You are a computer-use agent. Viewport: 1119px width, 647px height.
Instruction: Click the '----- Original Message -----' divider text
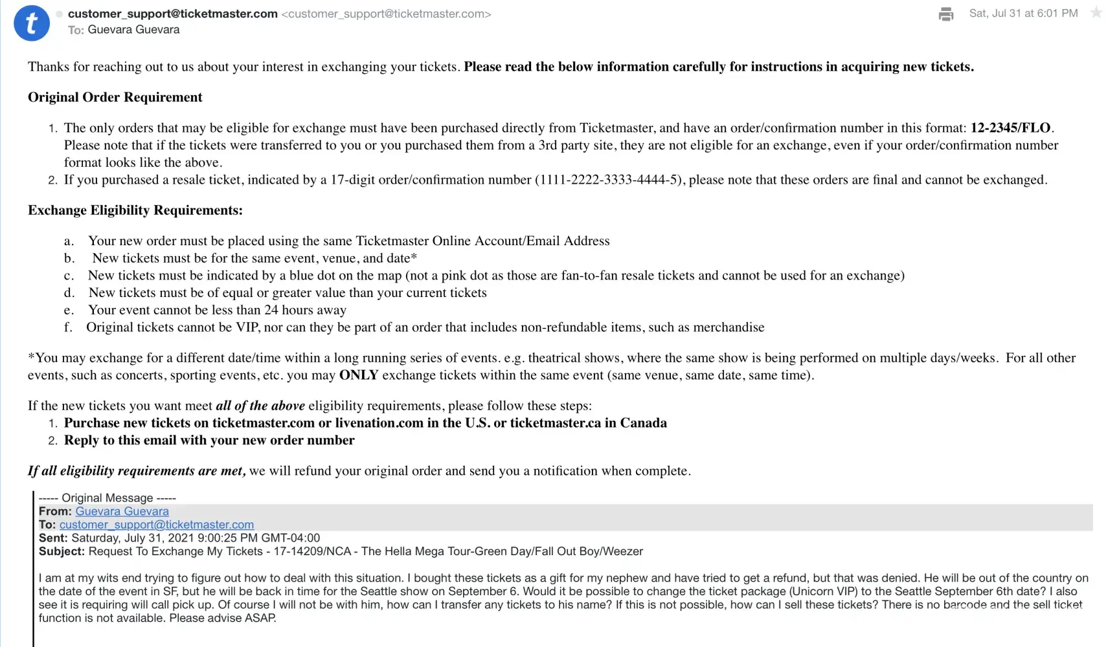coord(107,498)
